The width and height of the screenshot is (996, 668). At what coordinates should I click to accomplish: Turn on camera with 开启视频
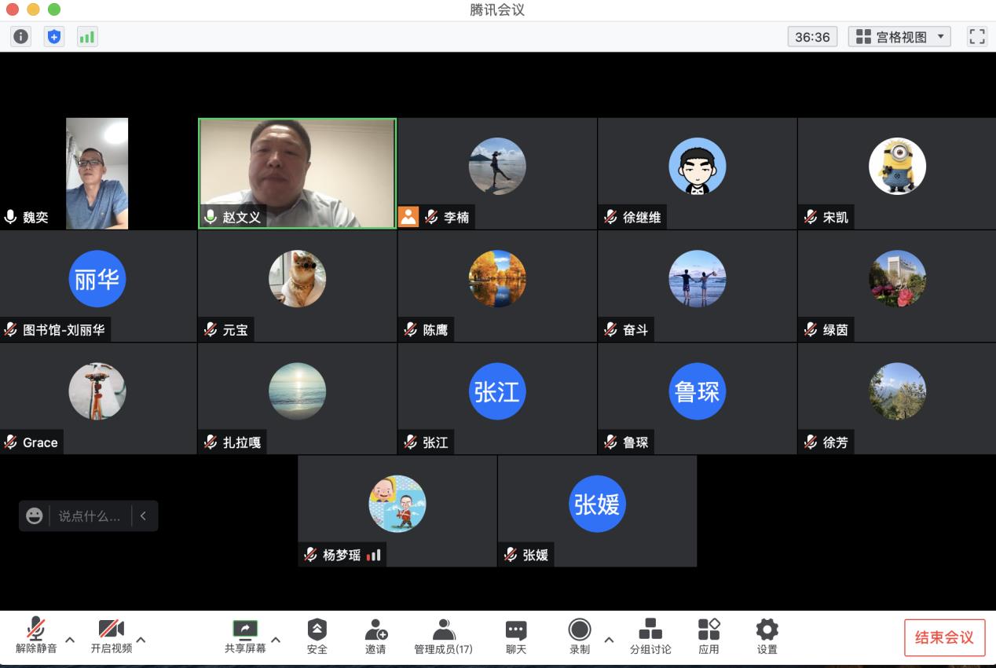(x=111, y=636)
